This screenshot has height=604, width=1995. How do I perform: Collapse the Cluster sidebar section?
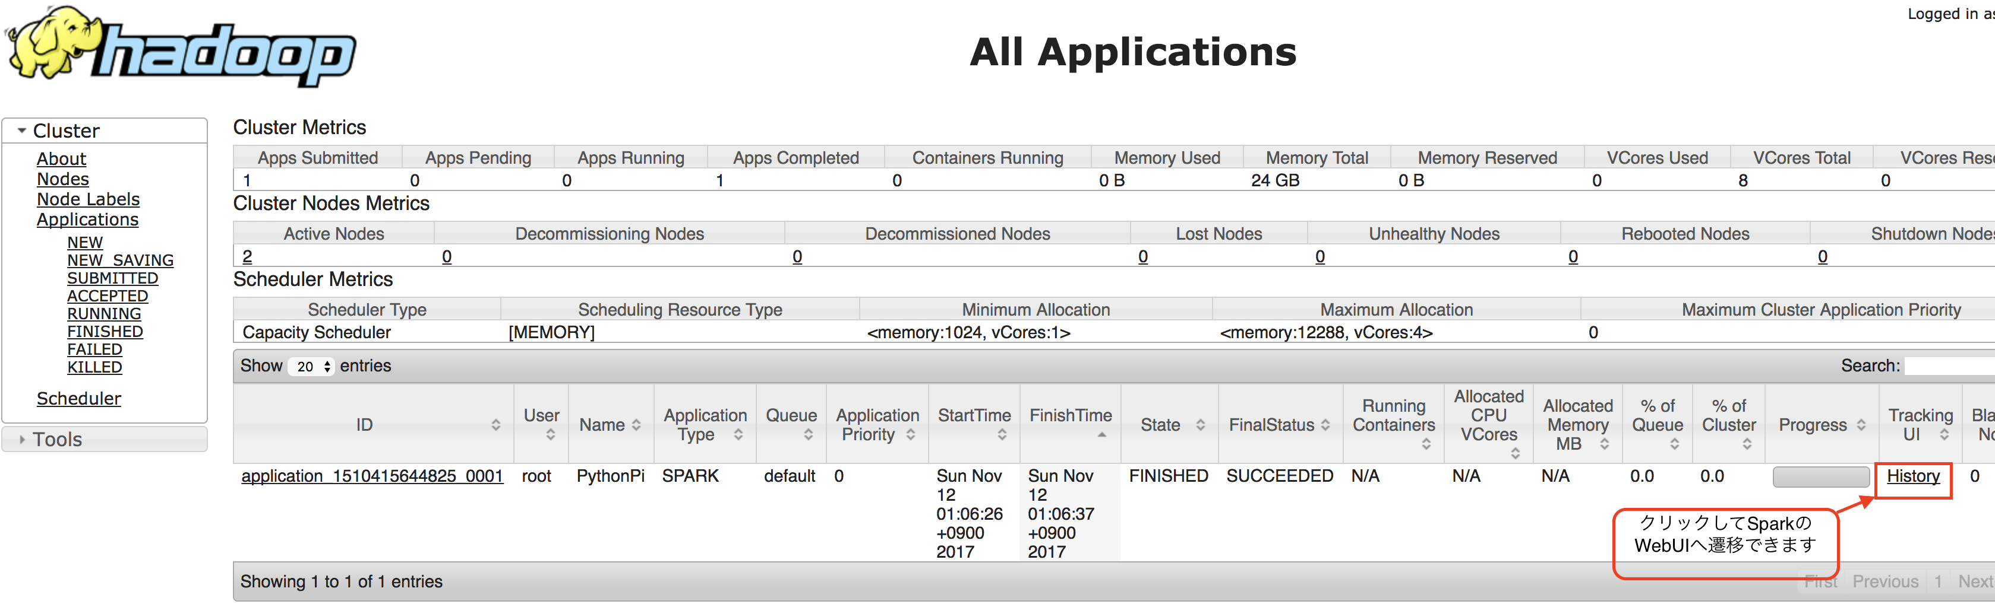pos(21,131)
